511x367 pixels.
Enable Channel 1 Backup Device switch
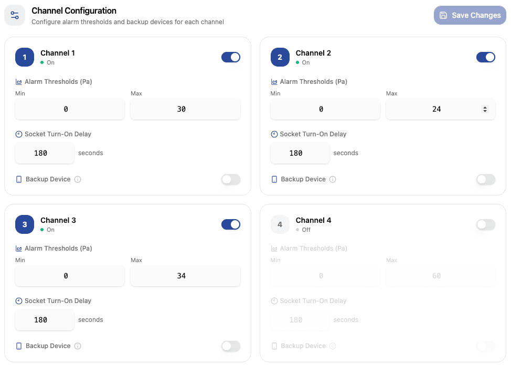(231, 179)
